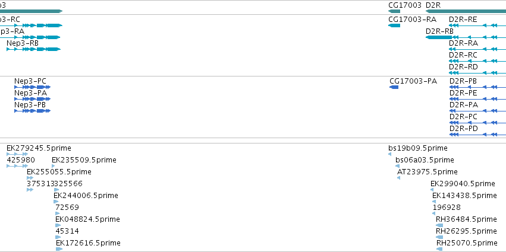Select the CG17003 gene arrow glyph
The image size is (506, 252).
pos(394,11)
